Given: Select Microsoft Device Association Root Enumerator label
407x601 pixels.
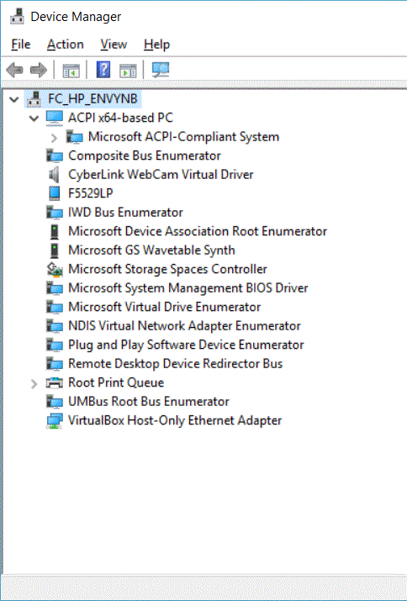Looking at the screenshot, I should [x=198, y=231].
